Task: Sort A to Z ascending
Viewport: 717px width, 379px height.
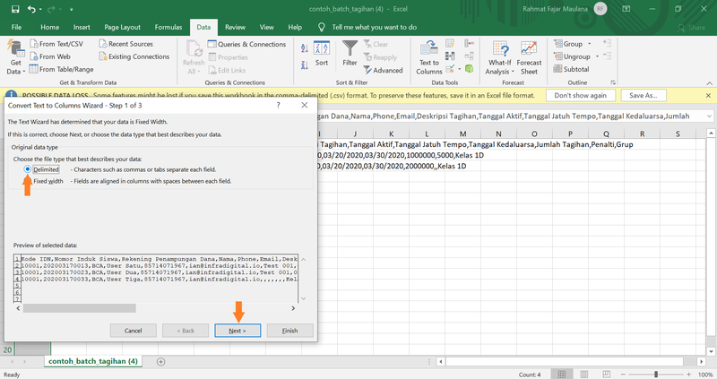Action: tap(305, 48)
